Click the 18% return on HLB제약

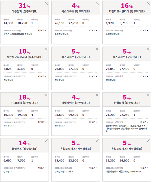tap(25, 97)
